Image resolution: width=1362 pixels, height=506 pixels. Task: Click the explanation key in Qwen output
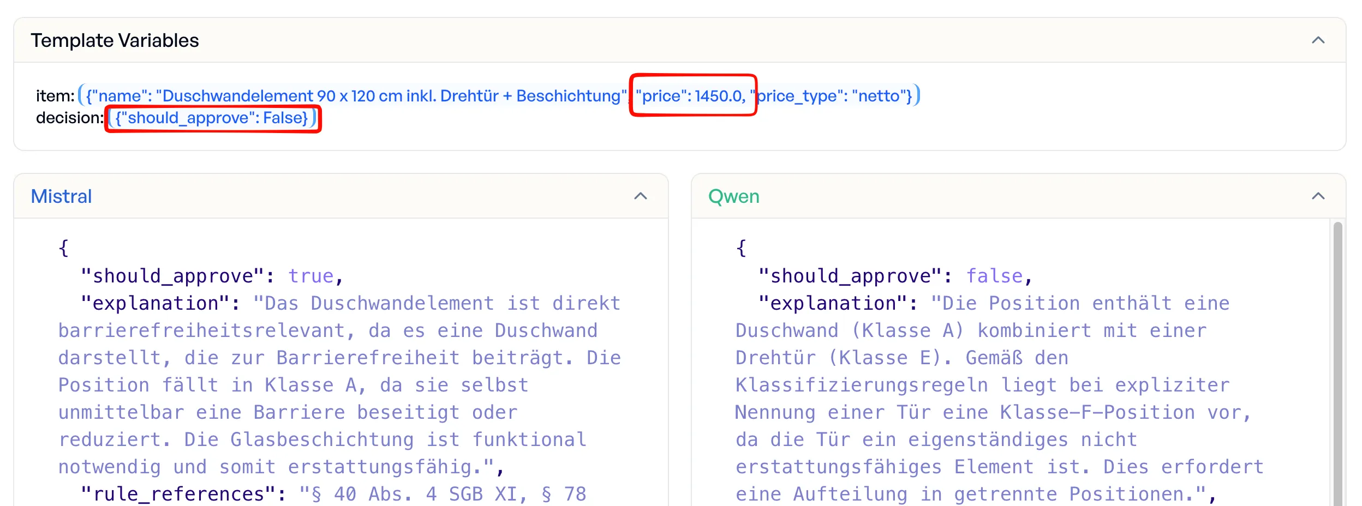tap(833, 304)
